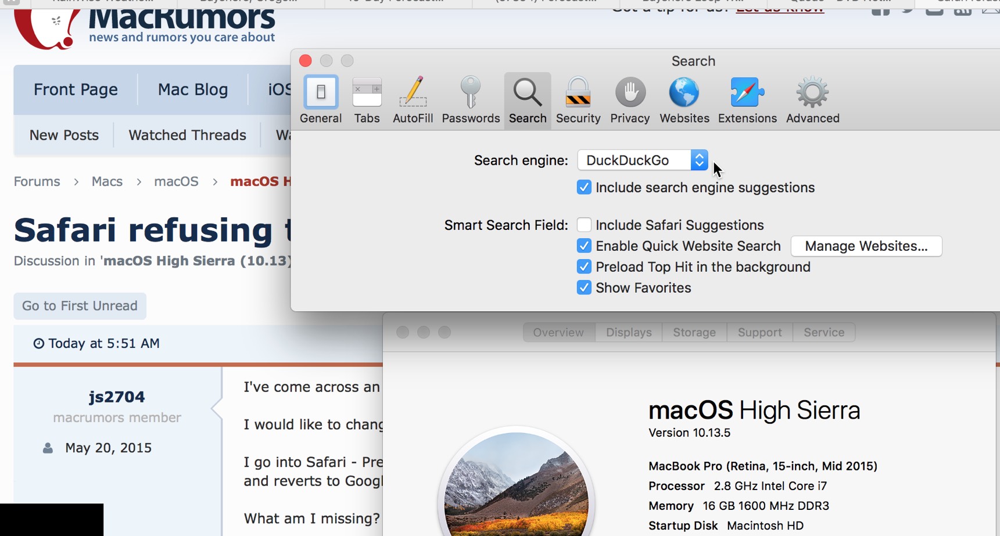Image resolution: width=1000 pixels, height=536 pixels.
Task: Switch to Displays tab in About This Mac
Action: point(629,333)
